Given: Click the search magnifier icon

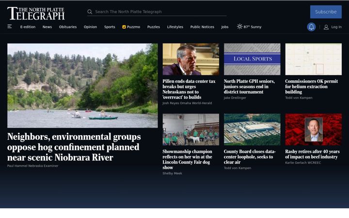Looking at the screenshot, I should click(x=90, y=12).
